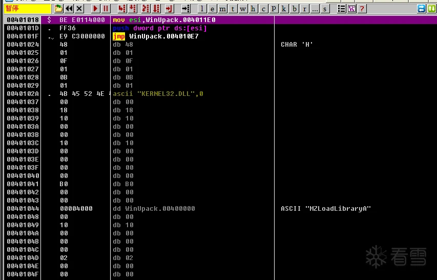
Task: Select the ascii "KERNEL32.DLL",0 line
Action: (x=158, y=94)
